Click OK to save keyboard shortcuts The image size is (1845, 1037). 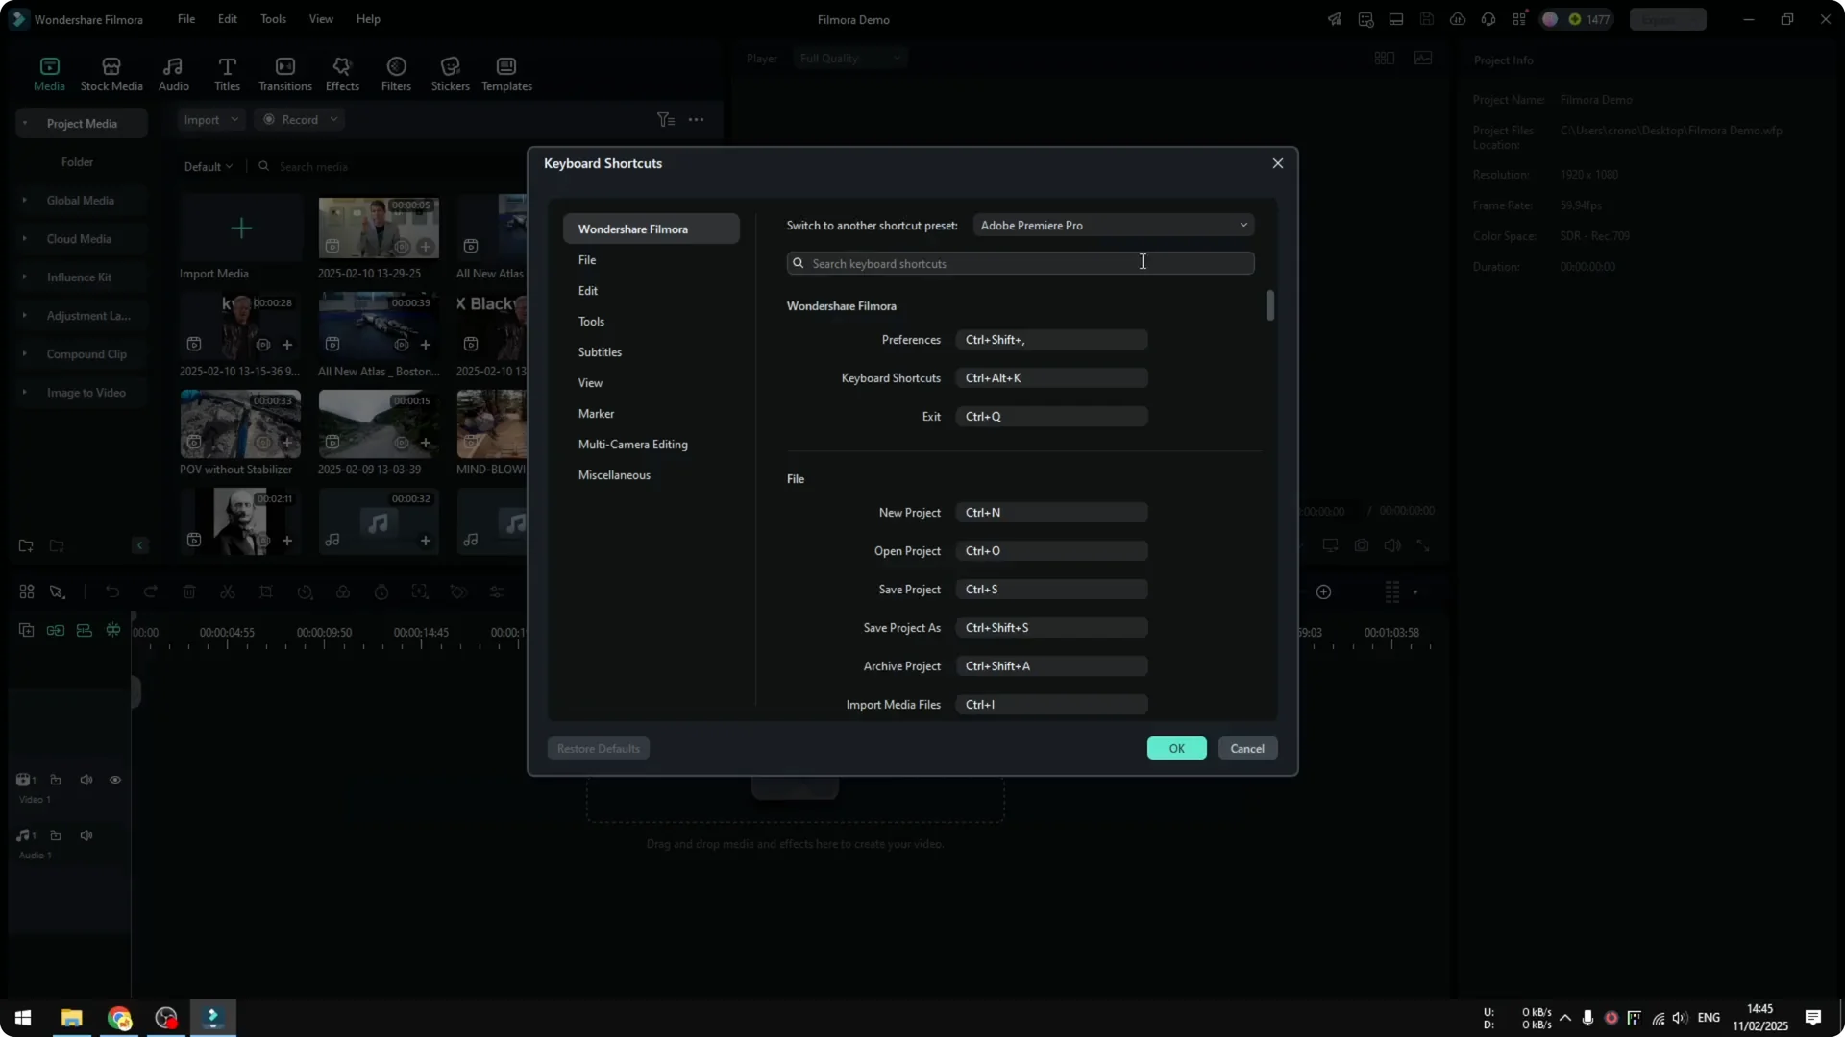(1176, 748)
